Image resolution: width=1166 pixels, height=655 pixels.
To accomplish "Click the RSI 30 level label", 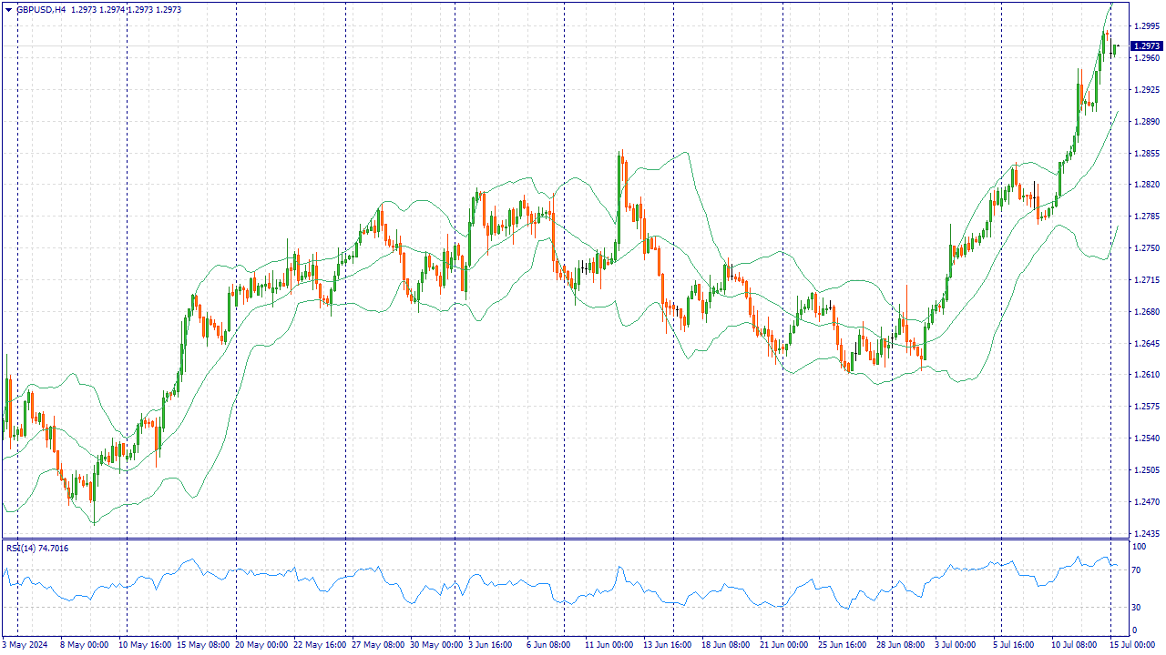I will pyautogui.click(x=1137, y=608).
